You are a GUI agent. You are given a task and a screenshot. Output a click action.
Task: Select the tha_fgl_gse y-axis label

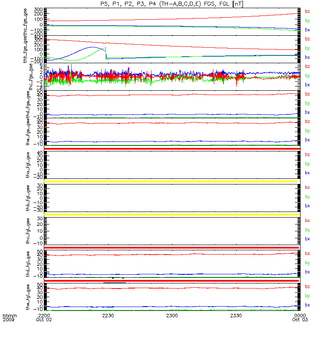pyautogui.click(x=28, y=165)
